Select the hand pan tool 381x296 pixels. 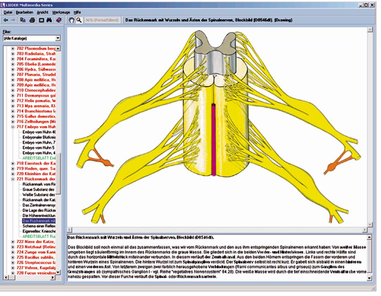(x=71, y=20)
